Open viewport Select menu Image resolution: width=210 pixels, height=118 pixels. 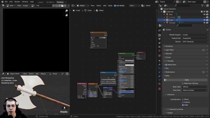point(31,74)
